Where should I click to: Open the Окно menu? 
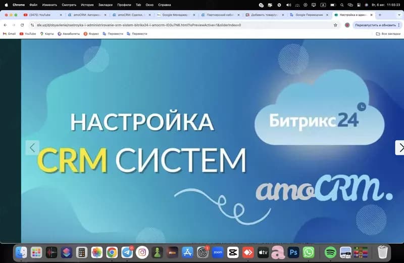(149, 5)
